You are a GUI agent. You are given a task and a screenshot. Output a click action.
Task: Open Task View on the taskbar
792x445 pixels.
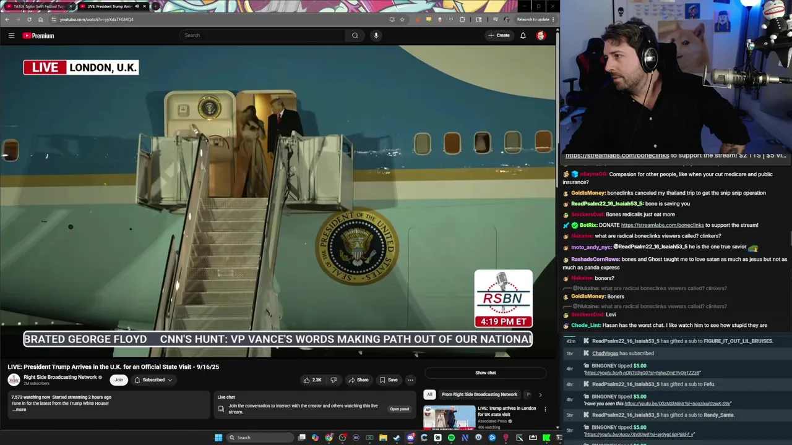[x=302, y=438]
